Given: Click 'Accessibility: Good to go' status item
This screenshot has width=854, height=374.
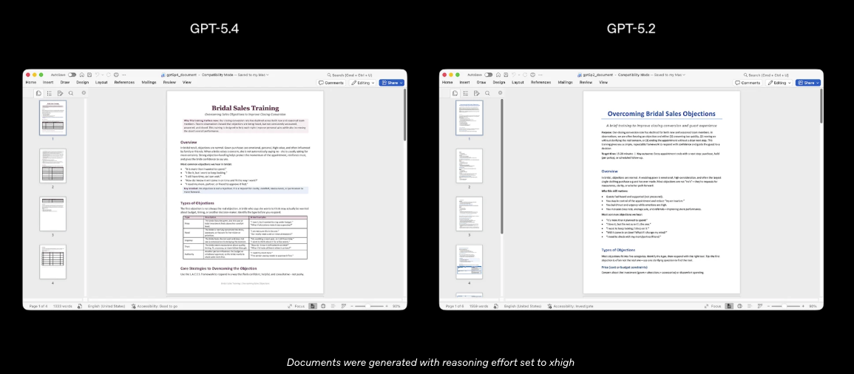Looking at the screenshot, I should click(x=155, y=306).
